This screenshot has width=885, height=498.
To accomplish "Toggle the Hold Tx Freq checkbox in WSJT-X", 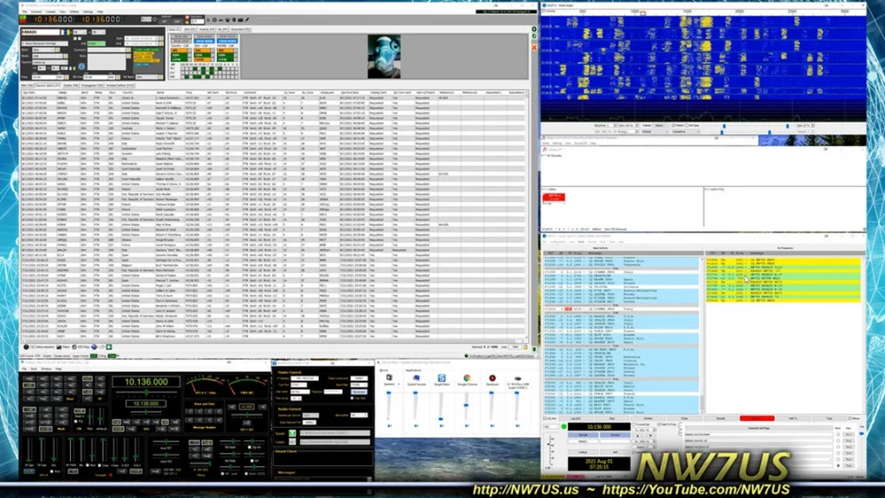I will click(659, 425).
